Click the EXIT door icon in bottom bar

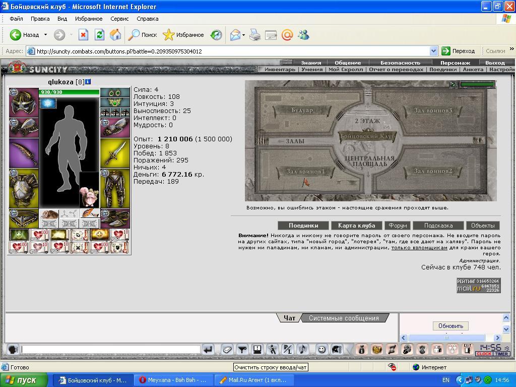click(x=467, y=349)
